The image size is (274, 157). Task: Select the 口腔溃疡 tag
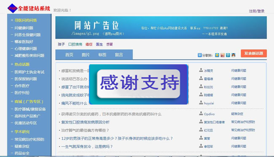coord(75,44)
